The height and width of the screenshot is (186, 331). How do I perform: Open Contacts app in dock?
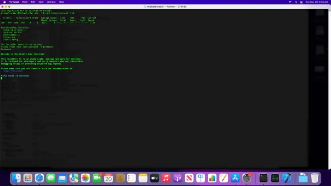120,178
